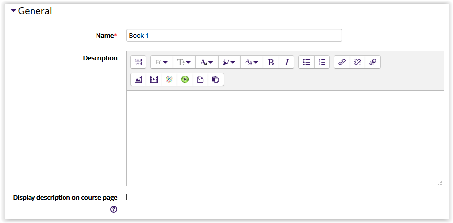This screenshot has height=223, width=453.
Task: Open the font family dropdown
Action: 162,62
